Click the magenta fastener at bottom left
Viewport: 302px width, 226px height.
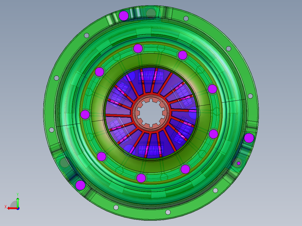80,185
